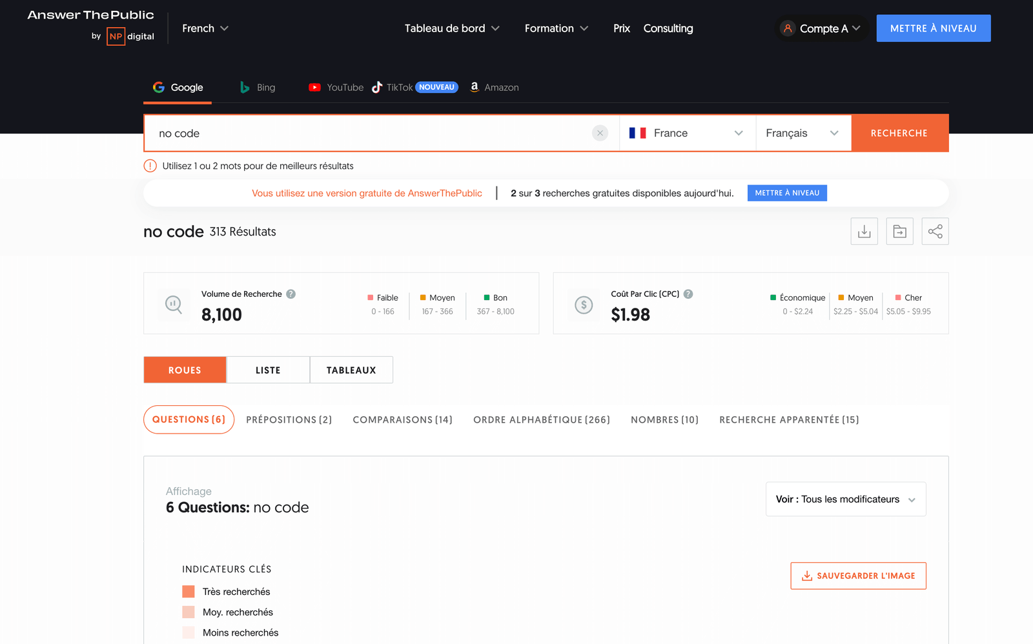
Task: Click the dollar coin CPC icon
Action: 584,305
